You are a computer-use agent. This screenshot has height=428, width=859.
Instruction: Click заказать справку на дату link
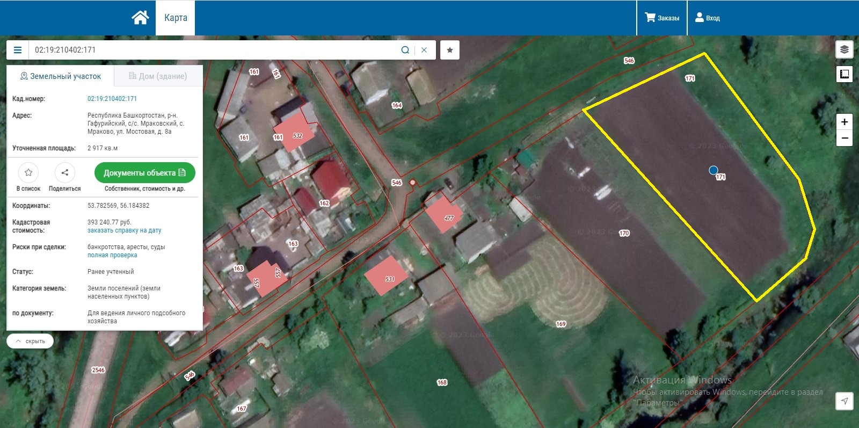pos(124,230)
